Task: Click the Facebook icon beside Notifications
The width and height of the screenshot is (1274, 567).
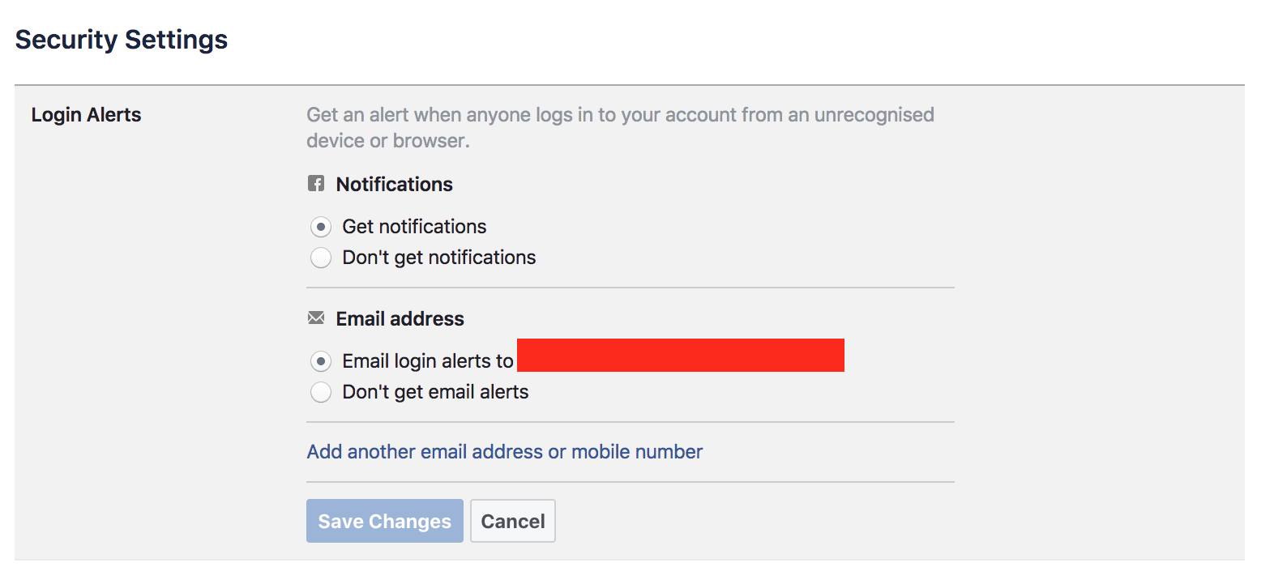Action: pos(317,184)
